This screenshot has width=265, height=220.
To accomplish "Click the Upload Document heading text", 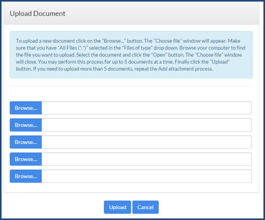I will click(37, 13).
